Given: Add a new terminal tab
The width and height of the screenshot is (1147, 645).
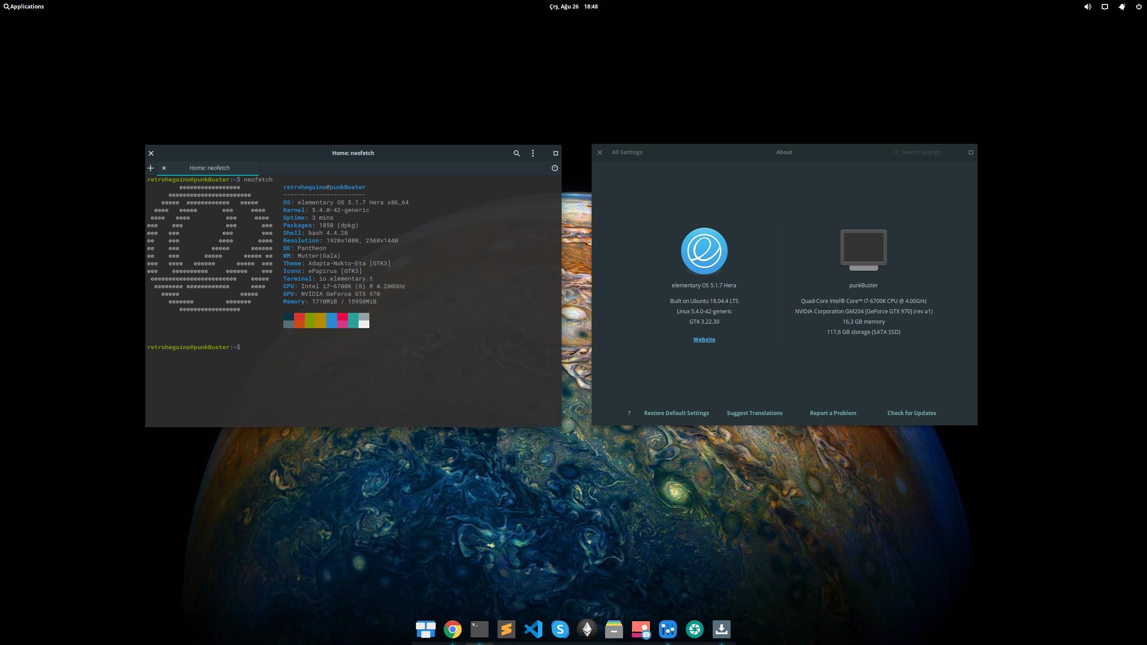Looking at the screenshot, I should (151, 168).
